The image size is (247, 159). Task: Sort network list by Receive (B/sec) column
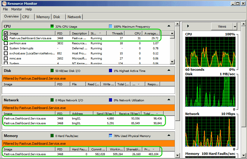point(129,113)
